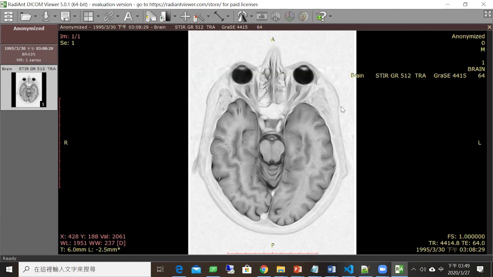Expand the zoom options dropdown arrow
Image resolution: width=493 pixels, height=277 pixels.
pos(208,17)
